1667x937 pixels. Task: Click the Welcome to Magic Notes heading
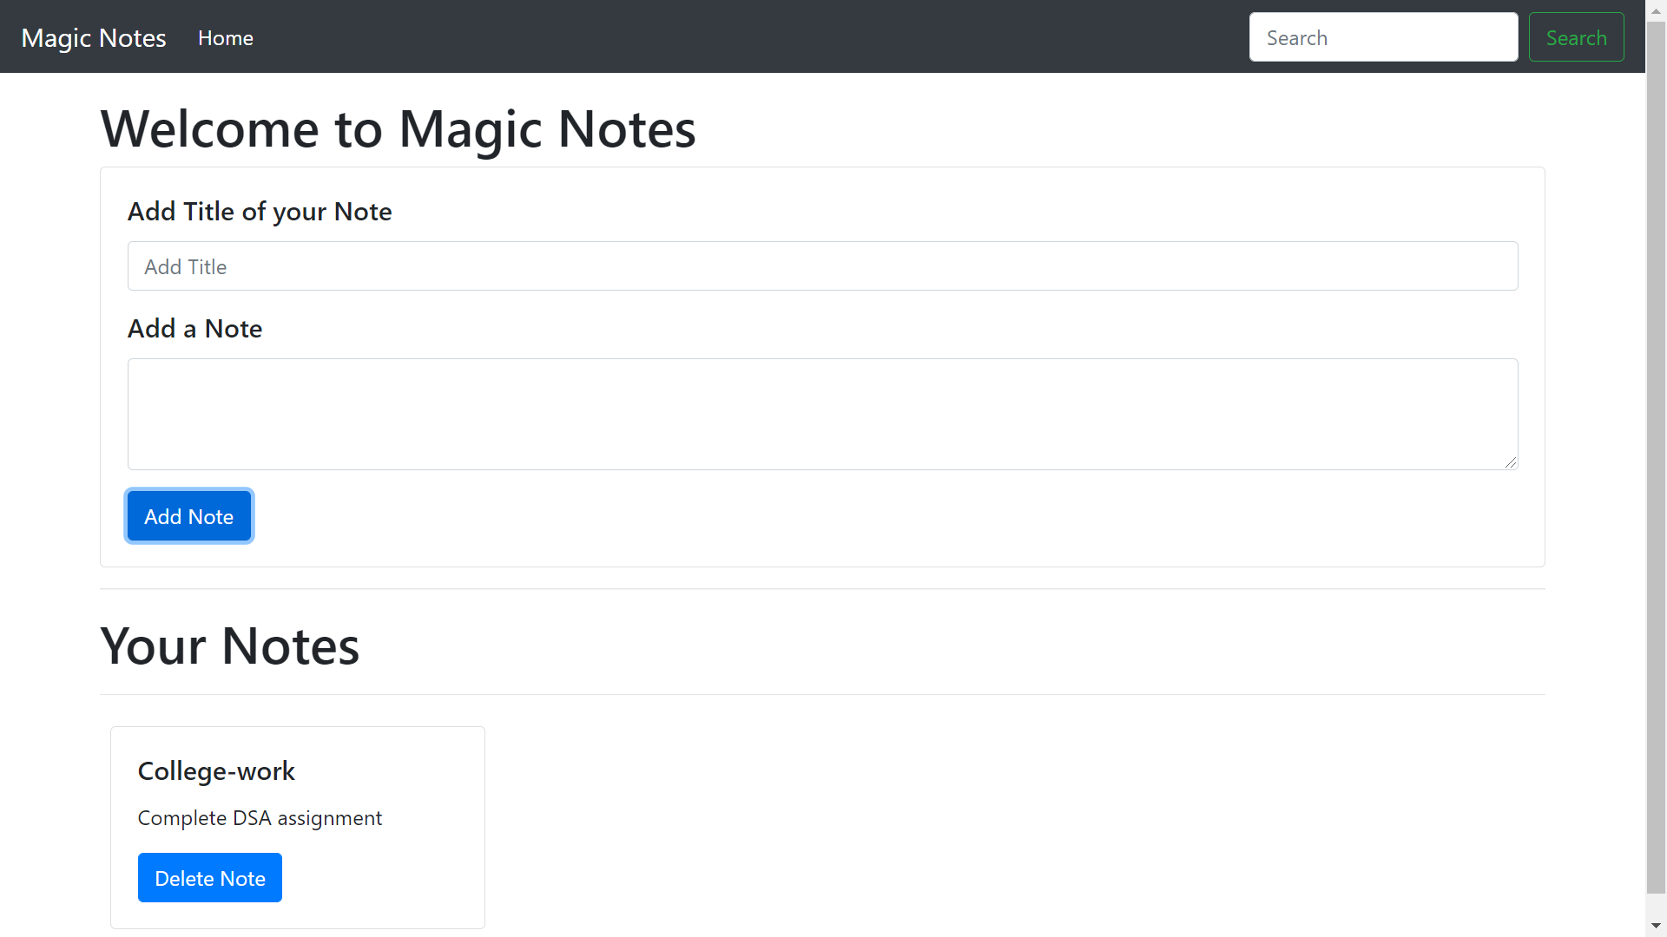(398, 128)
